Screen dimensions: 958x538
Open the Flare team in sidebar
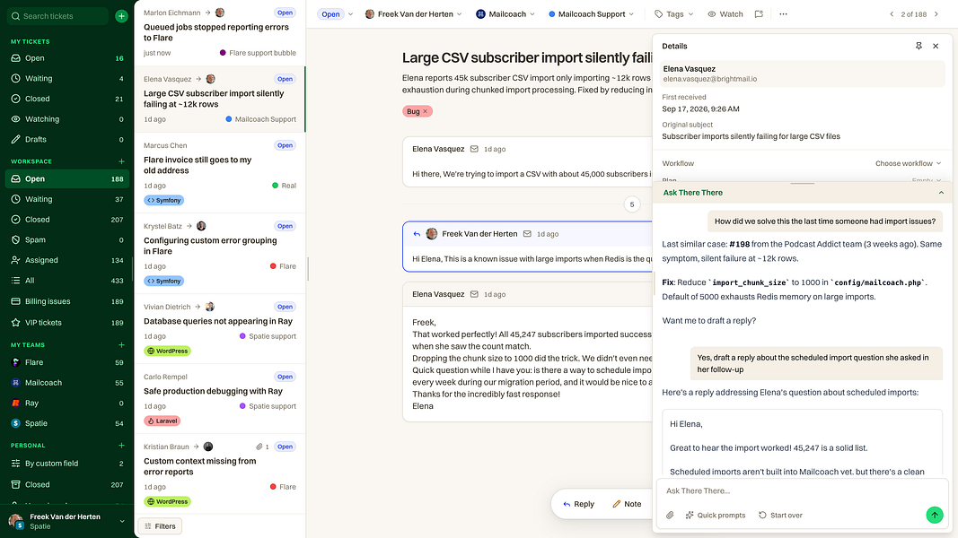click(67, 362)
